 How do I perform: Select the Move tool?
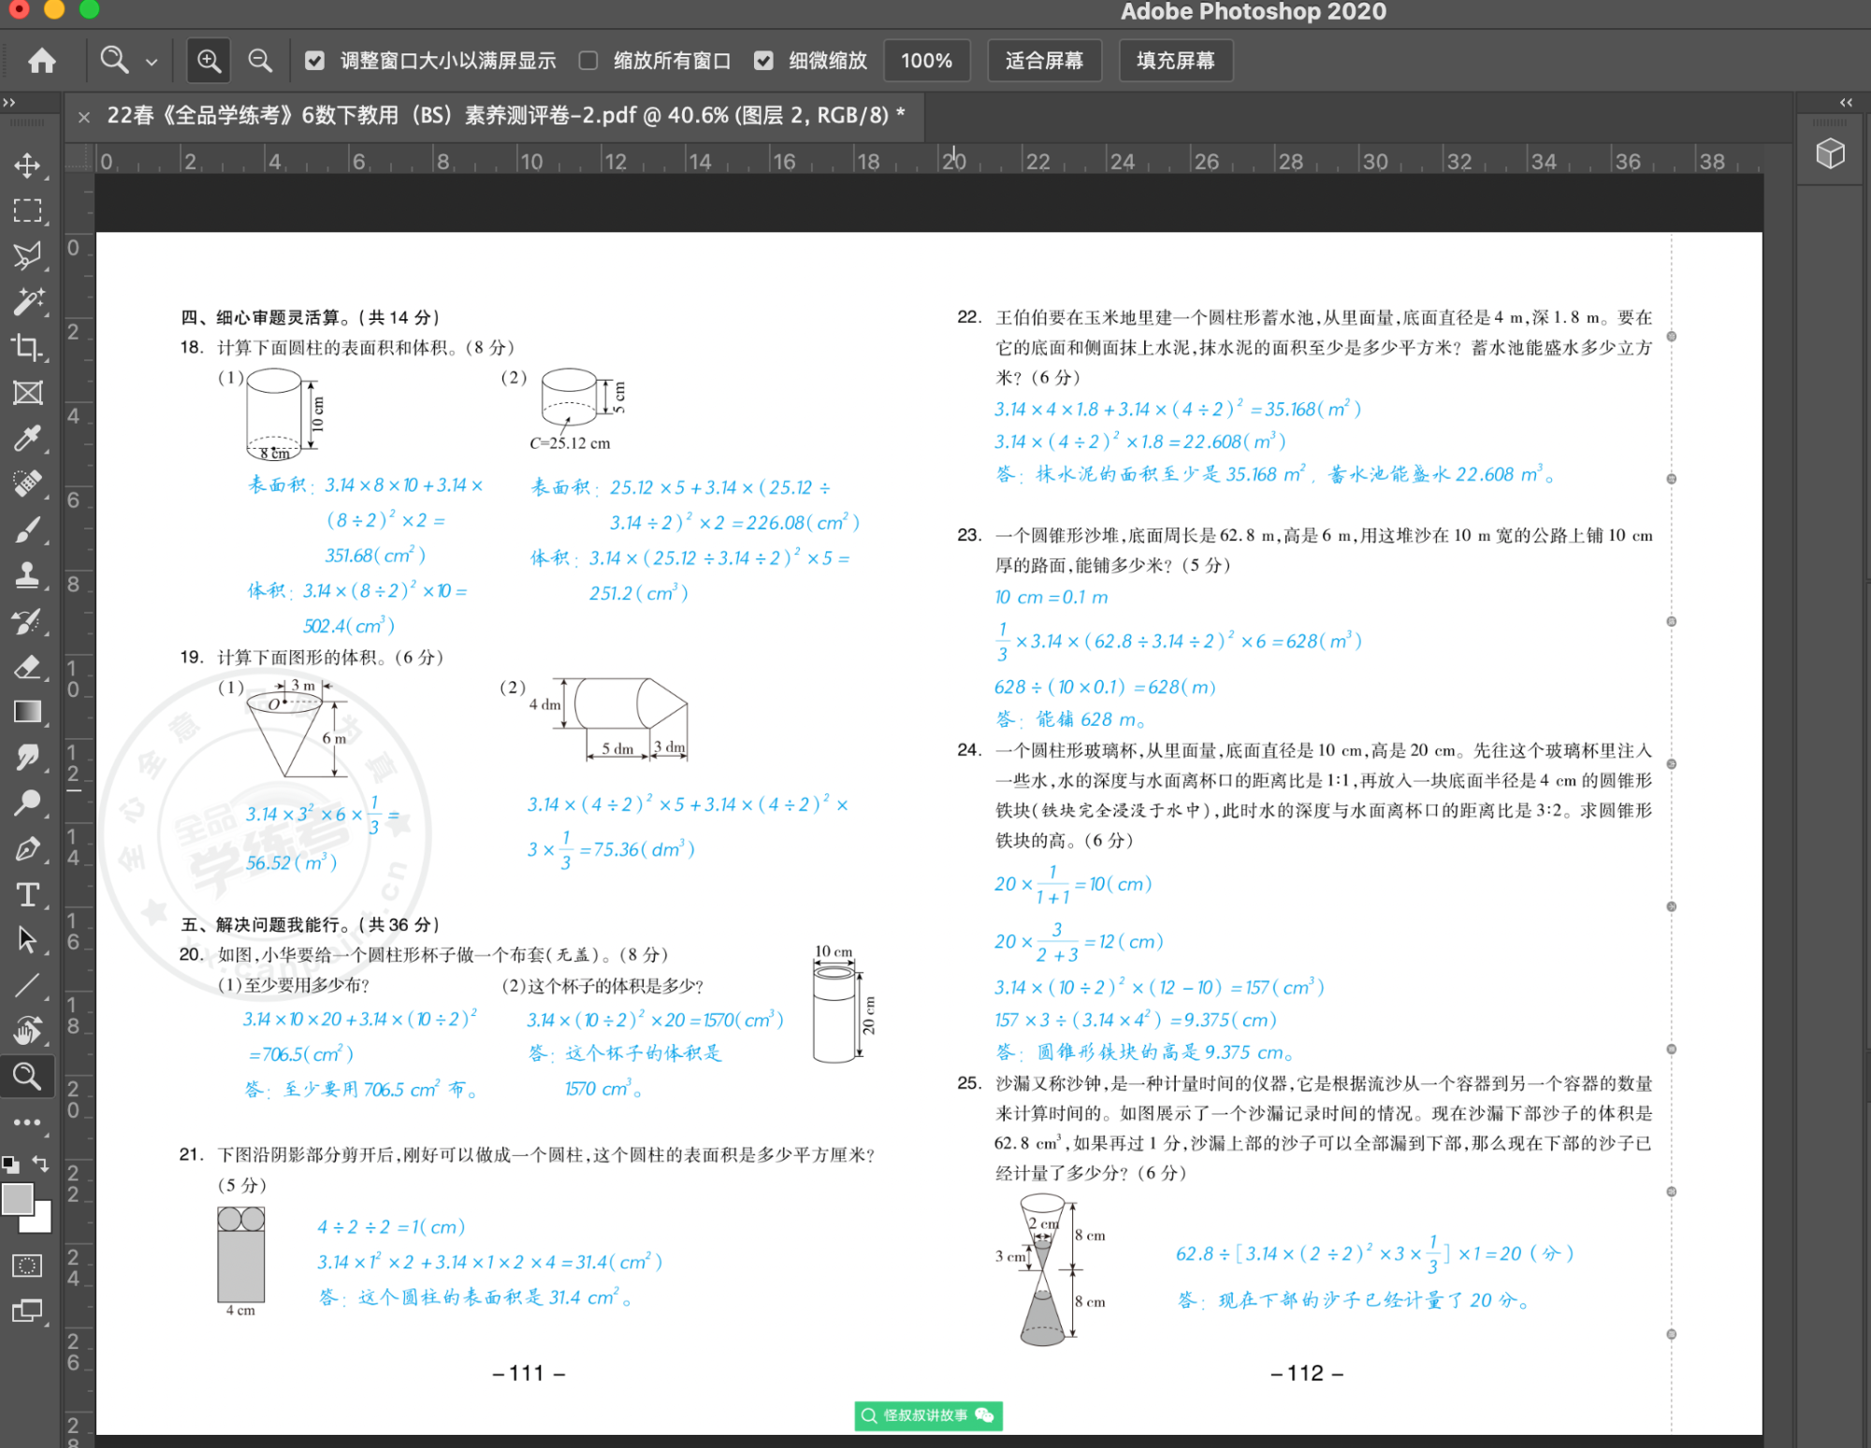pyautogui.click(x=27, y=166)
